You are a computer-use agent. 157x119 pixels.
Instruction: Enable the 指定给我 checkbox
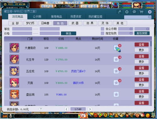pyautogui.click(x=102, y=33)
